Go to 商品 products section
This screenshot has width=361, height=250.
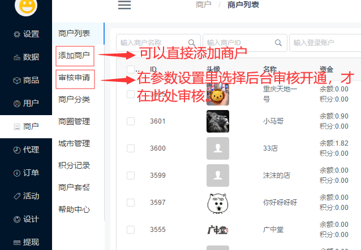pos(26,80)
